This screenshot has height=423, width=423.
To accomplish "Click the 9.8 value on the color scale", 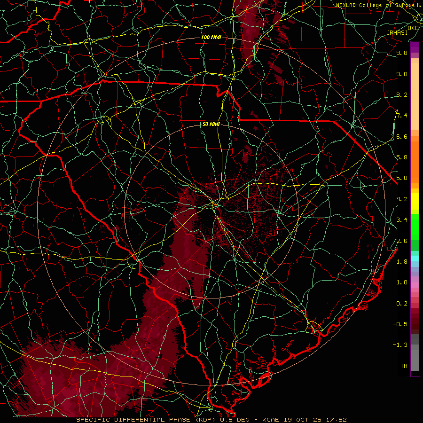I will (x=402, y=53).
